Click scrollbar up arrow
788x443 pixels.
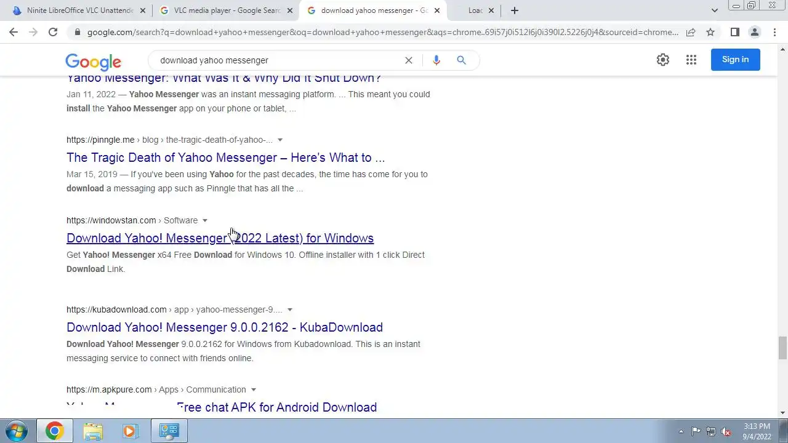point(782,49)
